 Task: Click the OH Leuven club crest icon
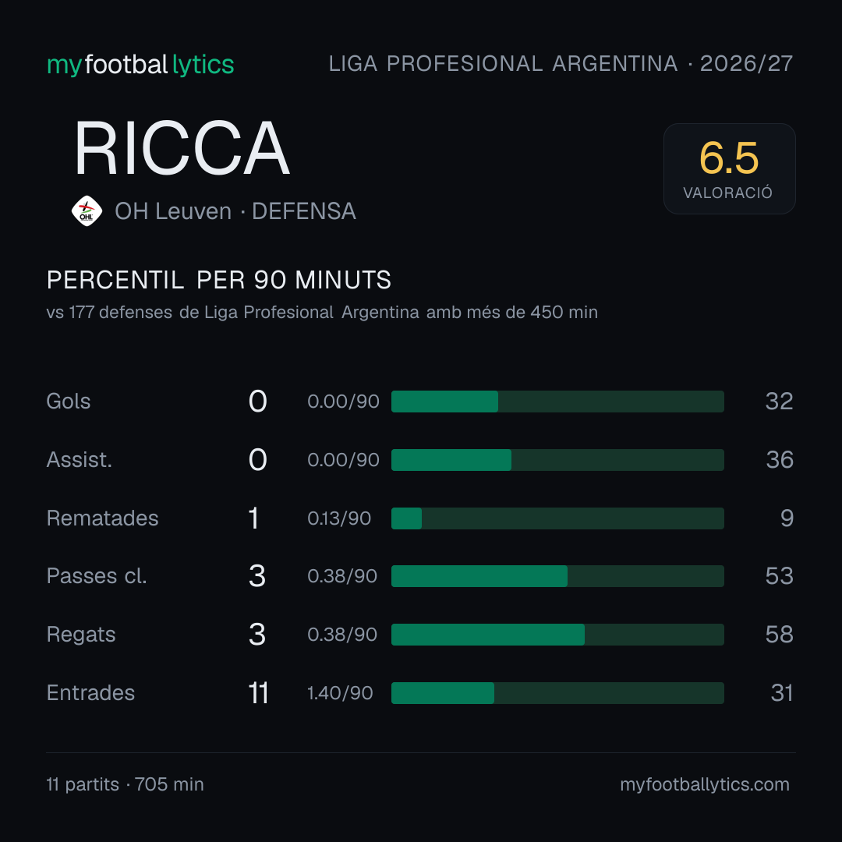click(x=87, y=211)
